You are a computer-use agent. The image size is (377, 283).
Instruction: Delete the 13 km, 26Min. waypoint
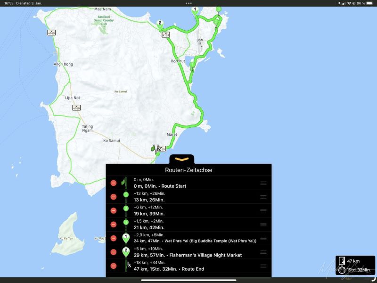(113, 197)
